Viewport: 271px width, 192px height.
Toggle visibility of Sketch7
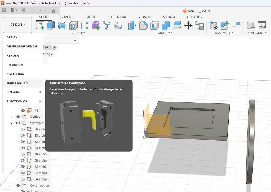[x=23, y=167]
